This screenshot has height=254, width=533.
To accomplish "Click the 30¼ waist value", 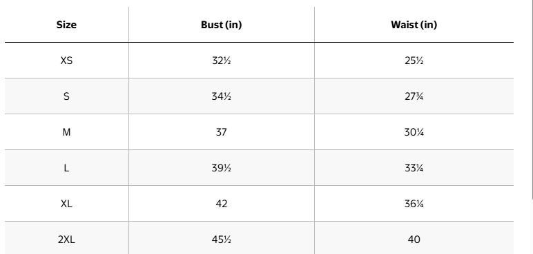I will click(x=414, y=132).
